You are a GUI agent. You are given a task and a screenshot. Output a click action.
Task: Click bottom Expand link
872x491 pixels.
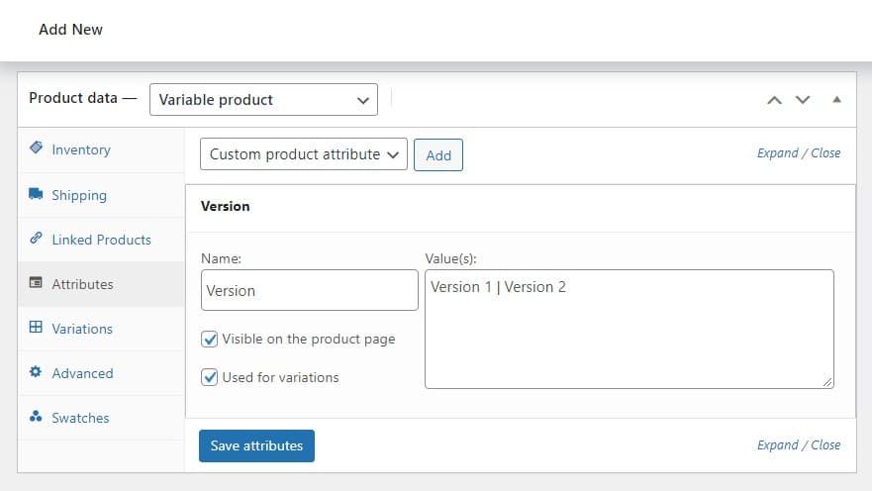[777, 444]
